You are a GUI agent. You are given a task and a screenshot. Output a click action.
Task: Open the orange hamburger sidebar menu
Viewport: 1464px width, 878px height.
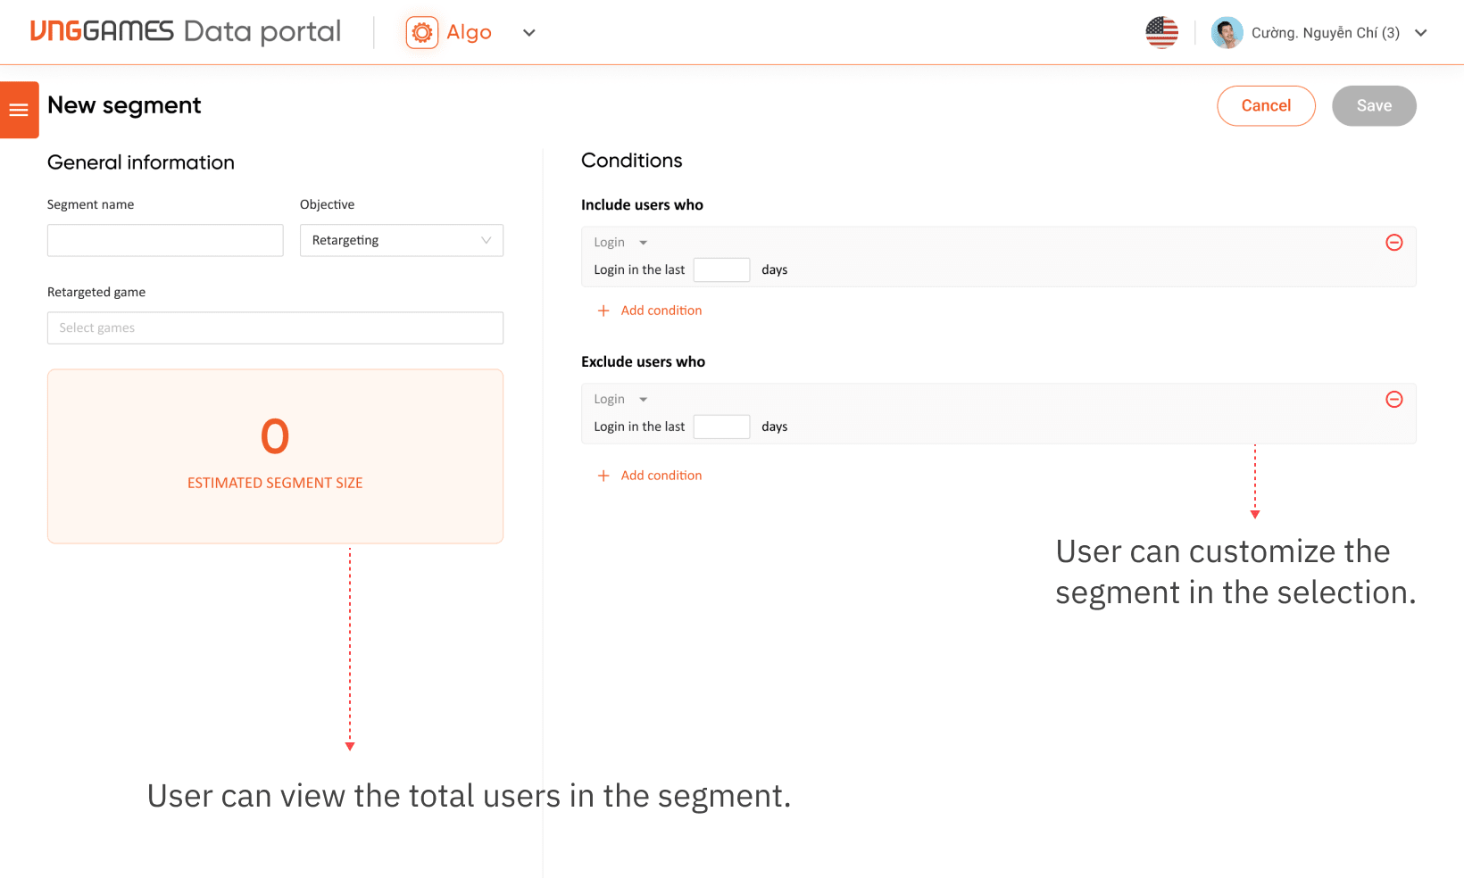(x=19, y=110)
